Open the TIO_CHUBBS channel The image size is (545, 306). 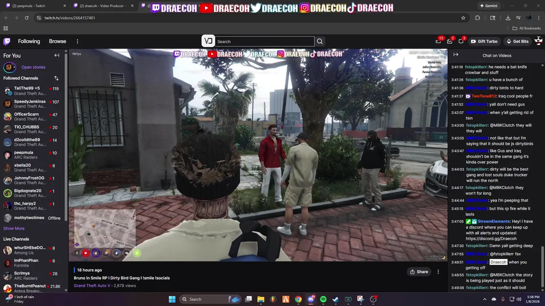[x=32, y=129]
